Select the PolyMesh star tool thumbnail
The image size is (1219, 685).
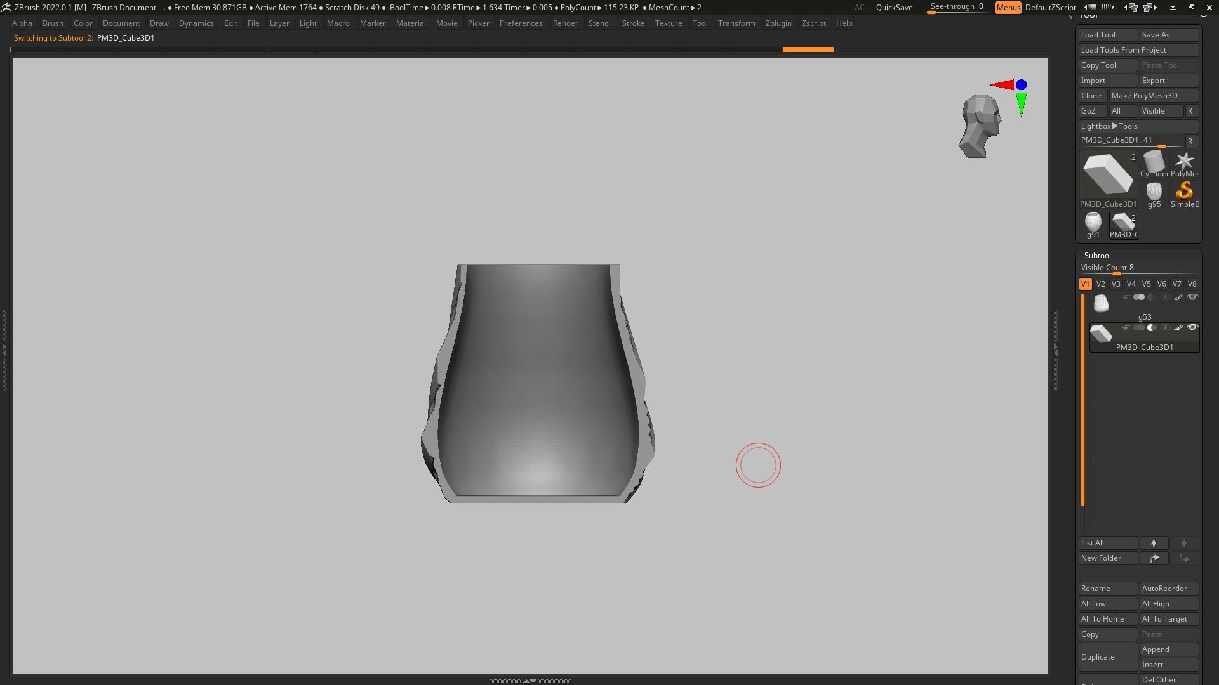pos(1184,164)
